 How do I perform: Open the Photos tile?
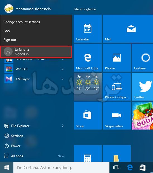pos(117,58)
